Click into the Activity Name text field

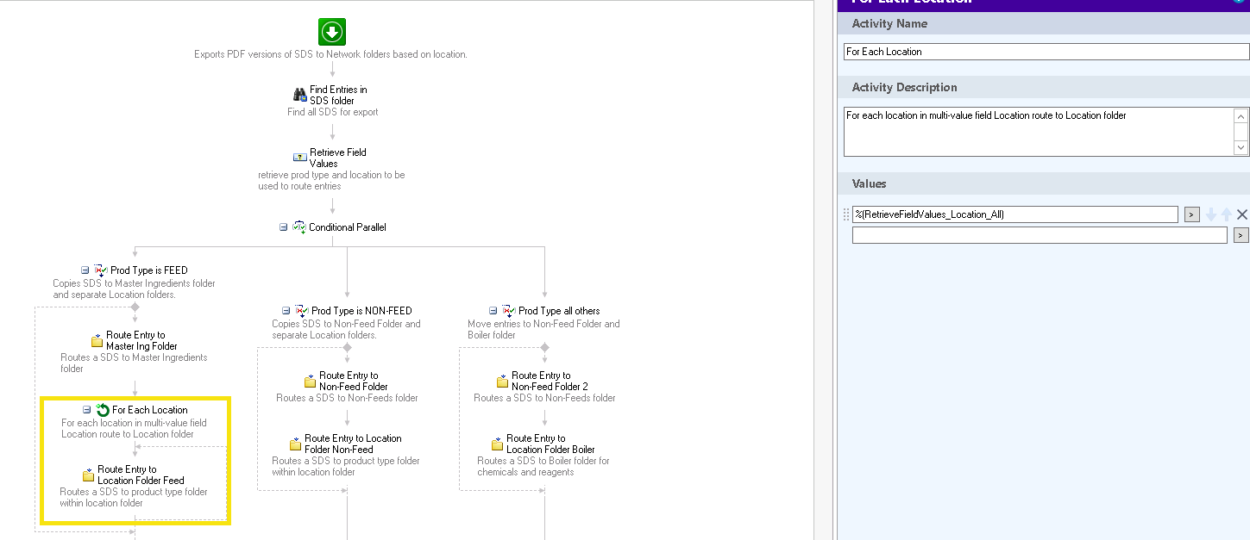1046,52
